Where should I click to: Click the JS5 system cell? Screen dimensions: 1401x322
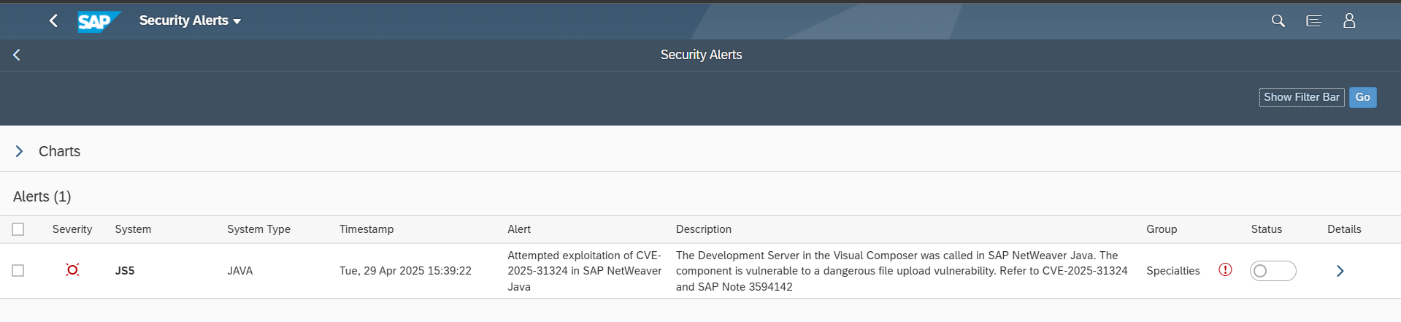point(125,271)
